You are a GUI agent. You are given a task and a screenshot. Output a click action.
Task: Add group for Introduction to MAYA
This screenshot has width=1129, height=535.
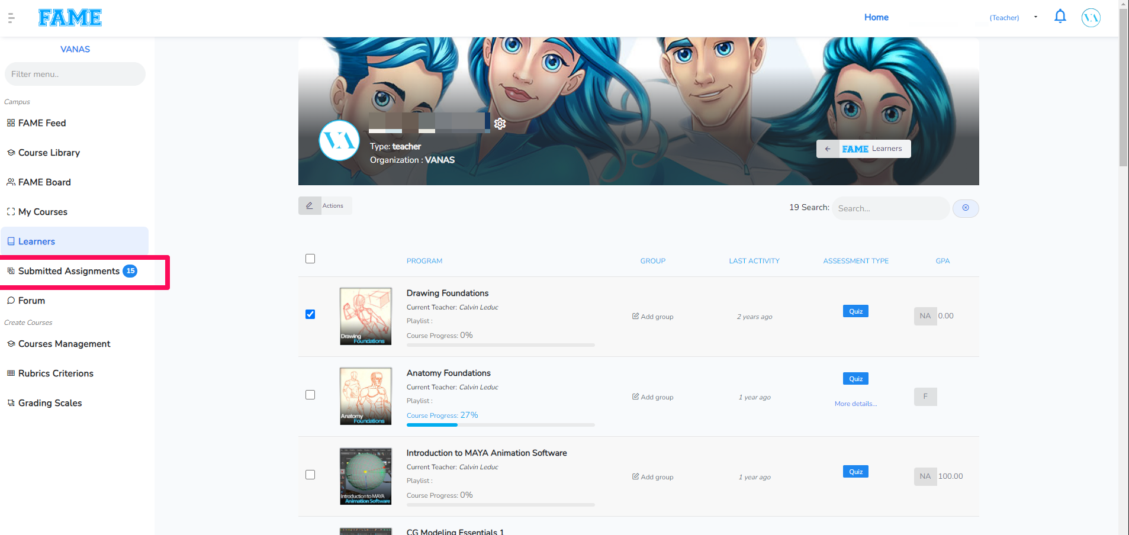coord(653,477)
